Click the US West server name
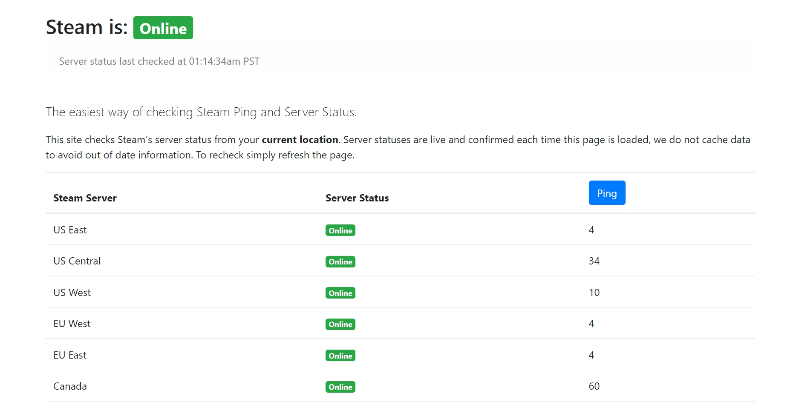Screen dimensions: 799x408 (72, 293)
